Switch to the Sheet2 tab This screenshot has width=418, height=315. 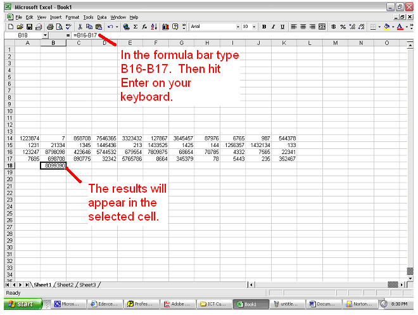[x=65, y=285]
